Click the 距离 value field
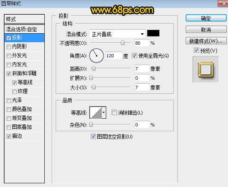Image resolution: width=228 pixels, height=187 pixels. point(142,69)
